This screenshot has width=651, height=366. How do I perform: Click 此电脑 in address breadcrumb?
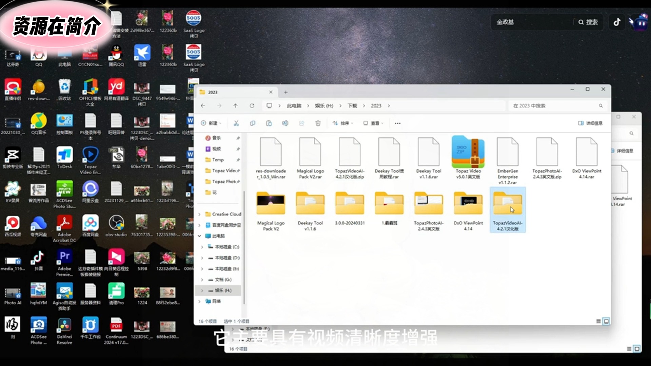point(294,106)
